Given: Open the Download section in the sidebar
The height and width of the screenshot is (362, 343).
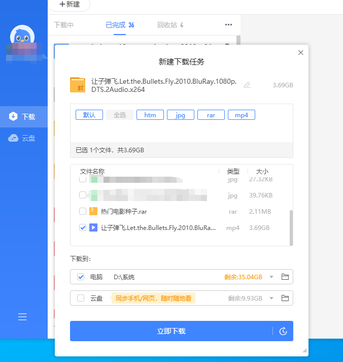Looking at the screenshot, I should (24, 117).
